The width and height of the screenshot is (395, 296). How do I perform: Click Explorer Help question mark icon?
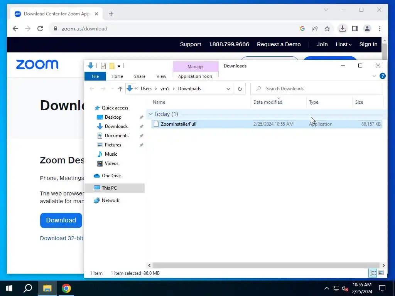pyautogui.click(x=382, y=76)
